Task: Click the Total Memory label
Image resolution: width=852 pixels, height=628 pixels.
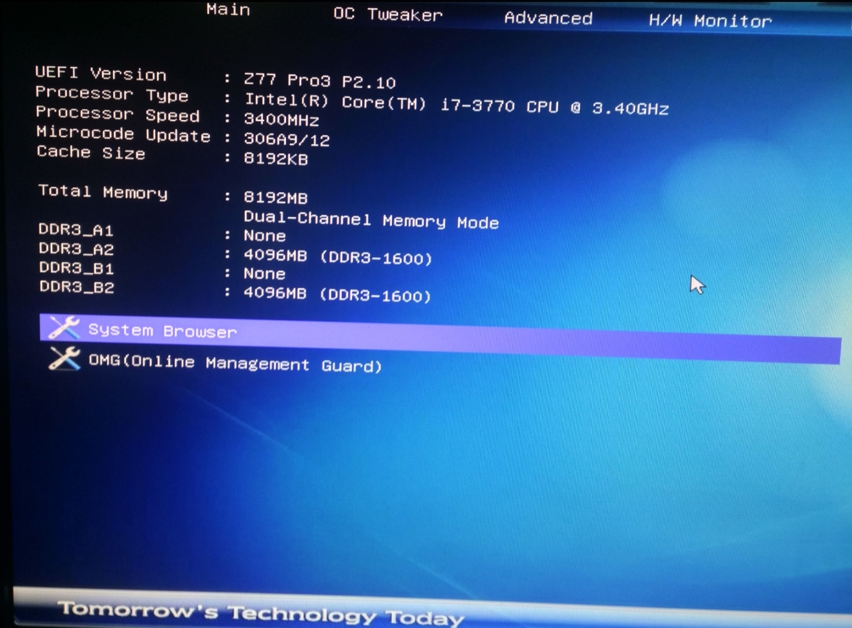Action: 103,192
